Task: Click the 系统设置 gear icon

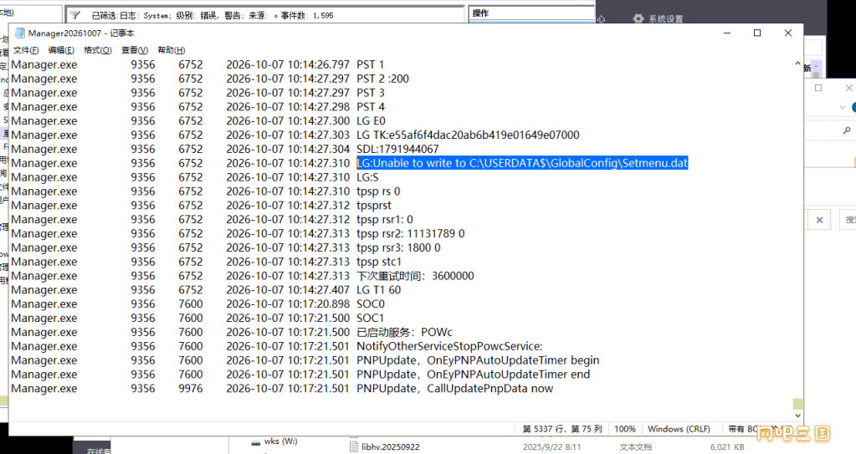Action: point(638,18)
